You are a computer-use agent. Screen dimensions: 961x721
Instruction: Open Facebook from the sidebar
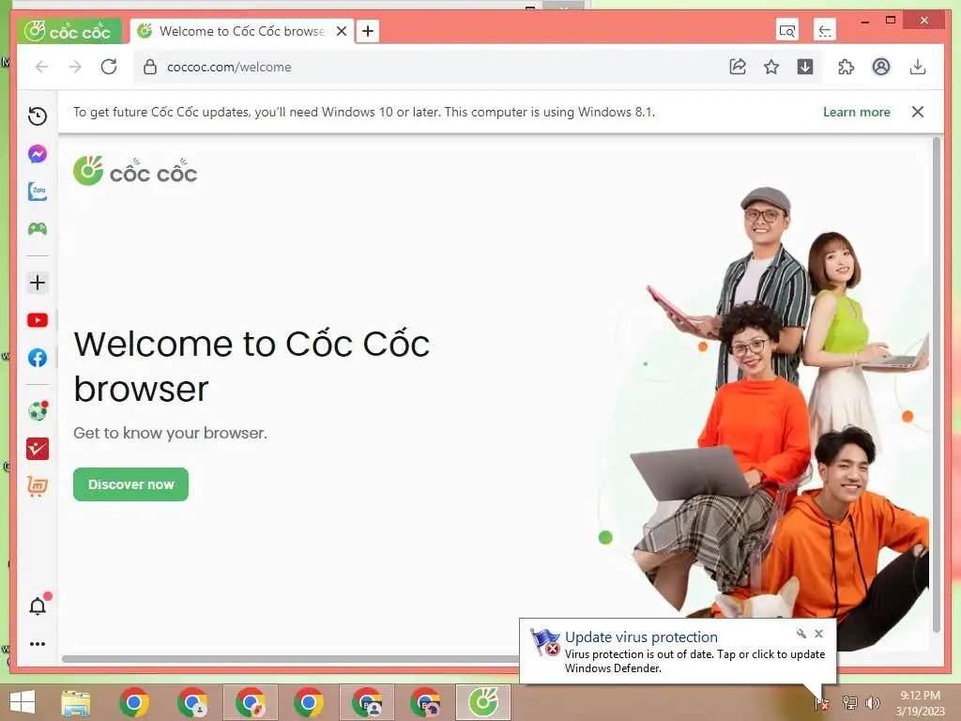click(38, 358)
